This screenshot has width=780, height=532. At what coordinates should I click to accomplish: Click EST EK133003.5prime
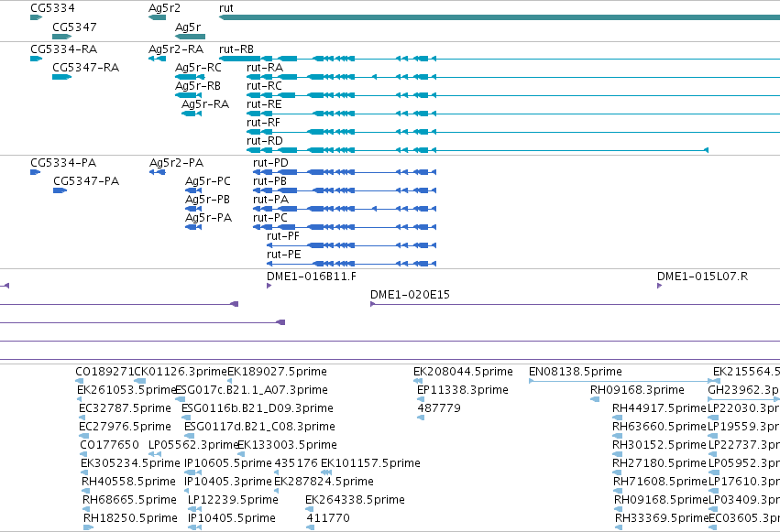(x=287, y=445)
